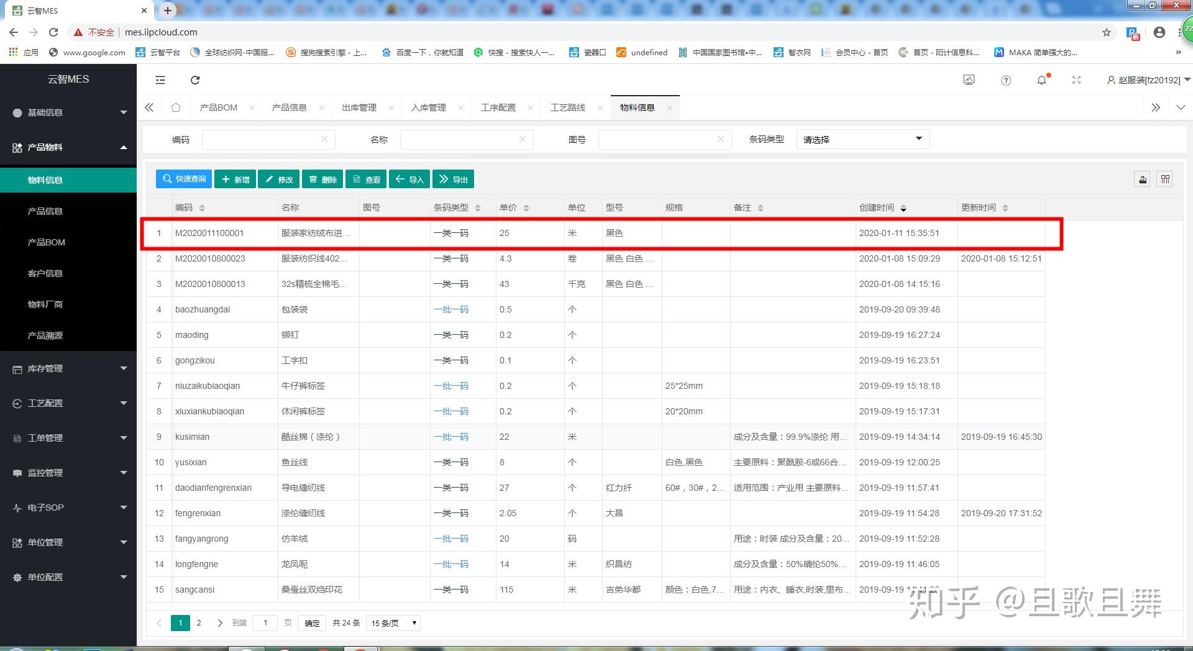This screenshot has width=1193, height=651.
Task: Click the 新增 button
Action: [x=235, y=179]
